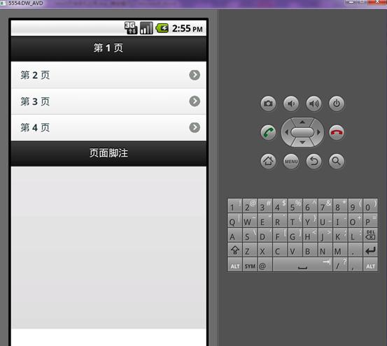Click the red end call button
Viewport: 387px width, 346px height.
tap(337, 132)
